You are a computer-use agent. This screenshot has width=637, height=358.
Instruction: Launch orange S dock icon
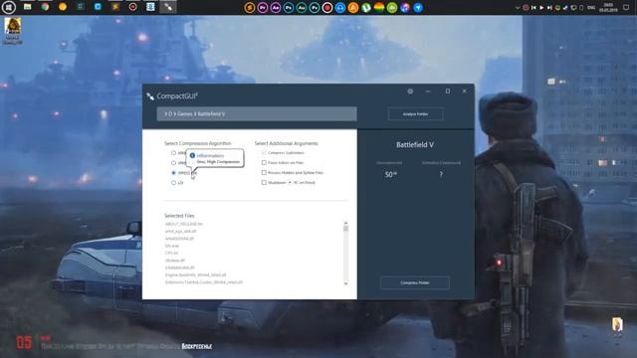250,8
